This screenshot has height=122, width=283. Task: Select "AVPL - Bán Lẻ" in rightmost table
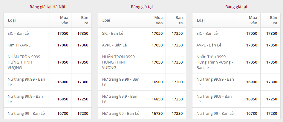[209, 45]
